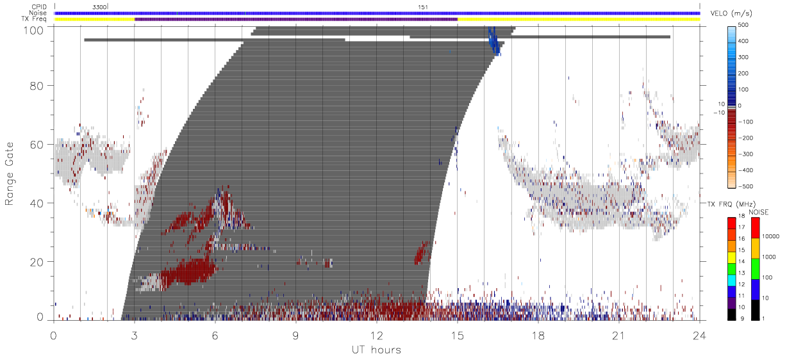Select the red 17-18 MHz frequency swatch

(733, 223)
